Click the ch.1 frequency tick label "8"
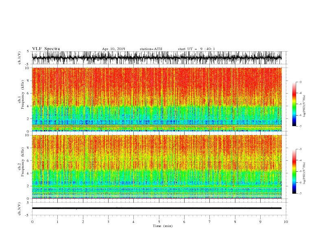The width and height of the screenshot is (322, 249). point(28,81)
